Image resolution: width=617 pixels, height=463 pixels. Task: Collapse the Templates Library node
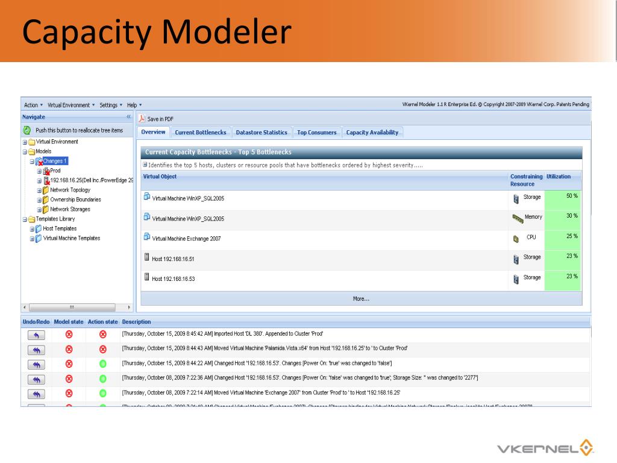(x=25, y=219)
